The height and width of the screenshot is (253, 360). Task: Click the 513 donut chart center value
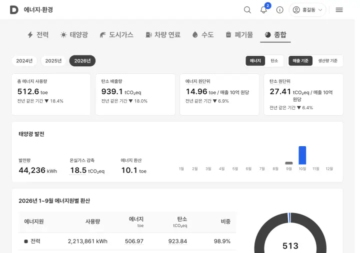click(290, 246)
